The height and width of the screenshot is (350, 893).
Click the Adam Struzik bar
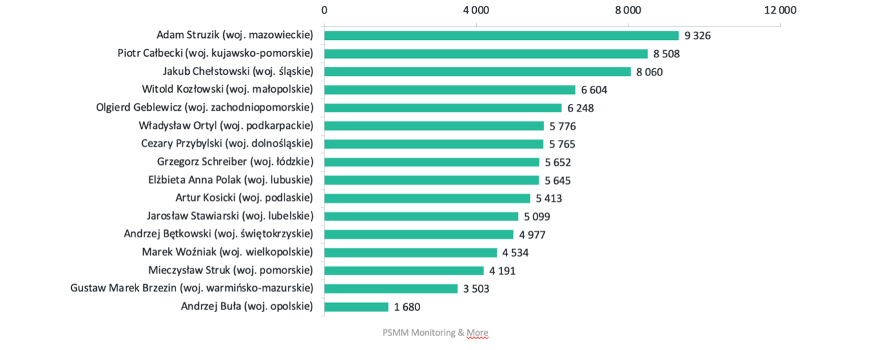pyautogui.click(x=501, y=35)
